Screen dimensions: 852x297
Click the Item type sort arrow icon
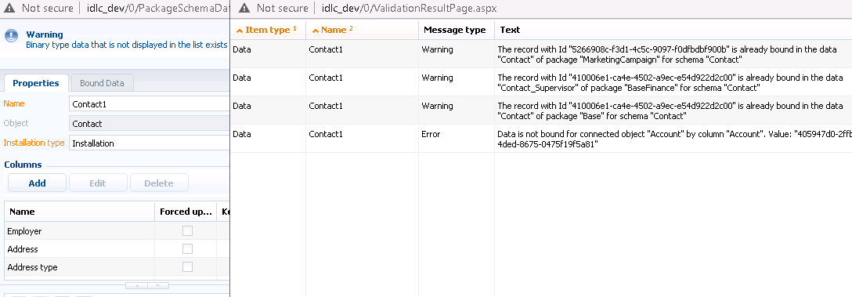[240, 31]
